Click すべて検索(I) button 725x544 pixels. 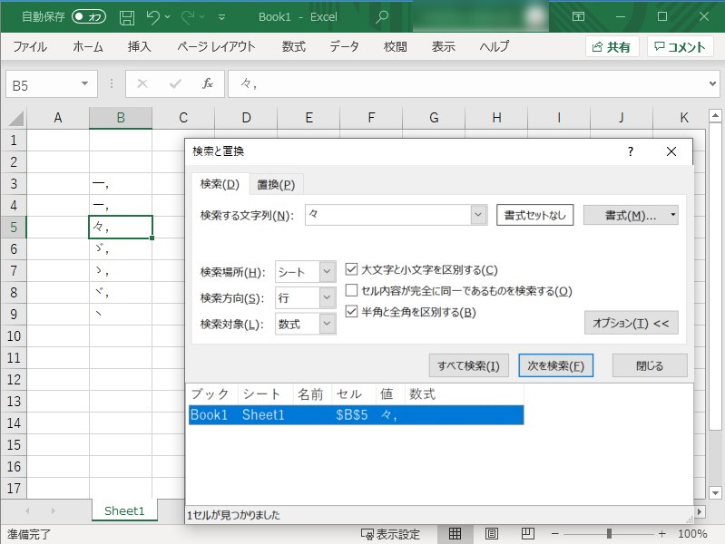click(x=469, y=365)
